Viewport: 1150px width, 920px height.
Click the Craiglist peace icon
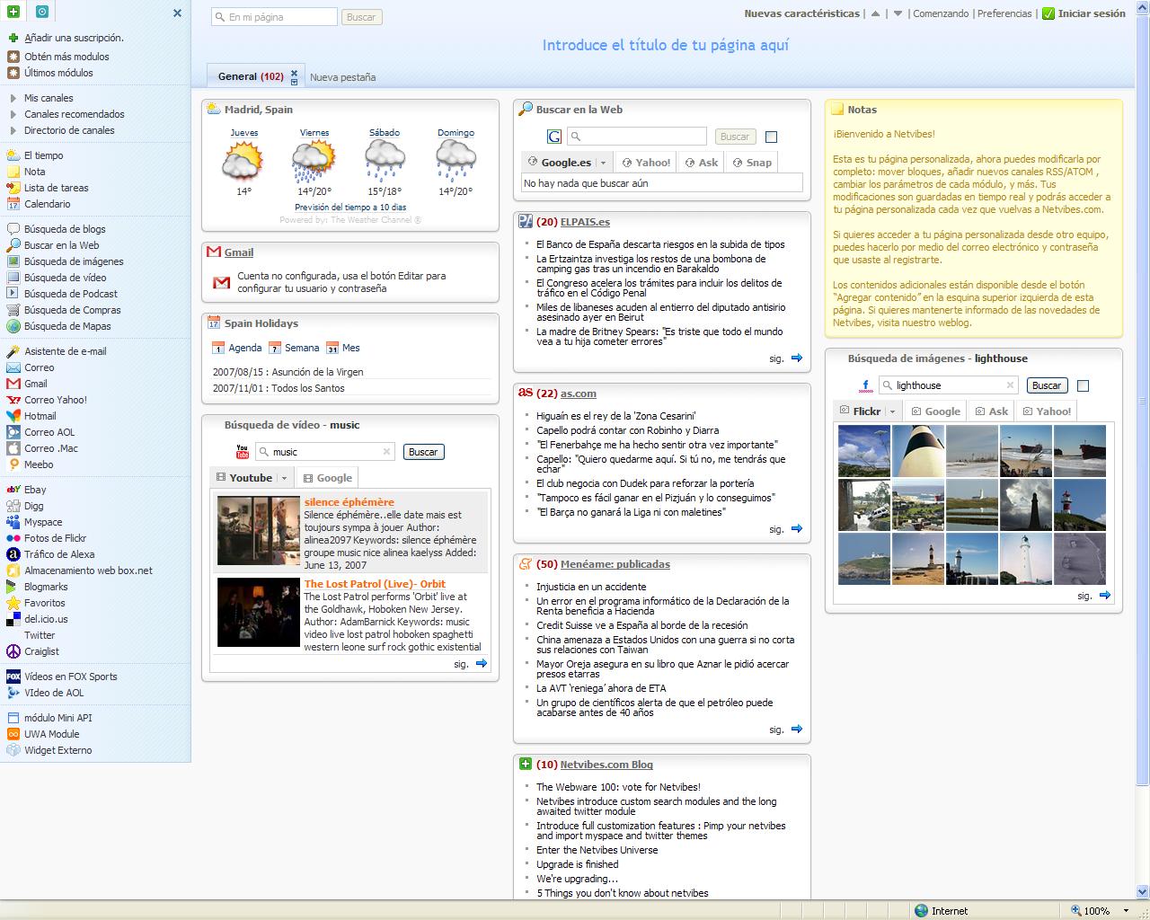13,651
